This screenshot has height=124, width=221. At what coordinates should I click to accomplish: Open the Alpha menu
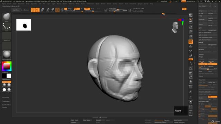click(x=4, y=4)
